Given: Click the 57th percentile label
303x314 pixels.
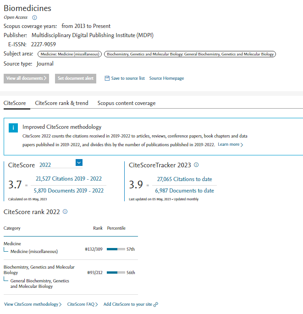Looking at the screenshot, I should (x=131, y=249).
